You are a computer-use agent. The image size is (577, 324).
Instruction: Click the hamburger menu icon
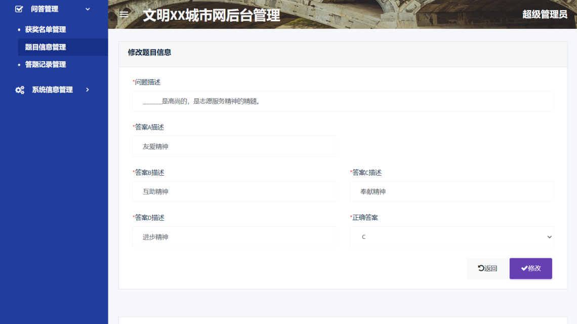pyautogui.click(x=123, y=14)
